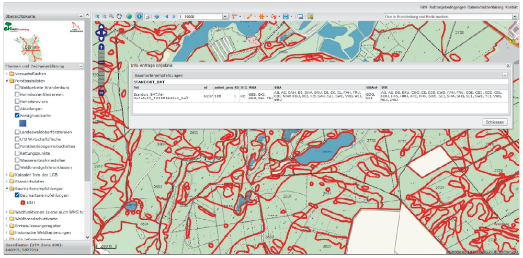
Task: Open the Kontakt page
Action: (511, 7)
